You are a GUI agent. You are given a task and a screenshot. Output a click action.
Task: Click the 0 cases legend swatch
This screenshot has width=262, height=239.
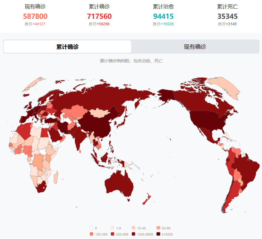92,228
